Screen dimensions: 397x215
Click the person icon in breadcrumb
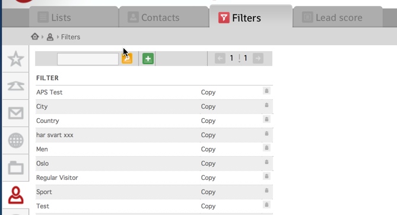coord(50,37)
